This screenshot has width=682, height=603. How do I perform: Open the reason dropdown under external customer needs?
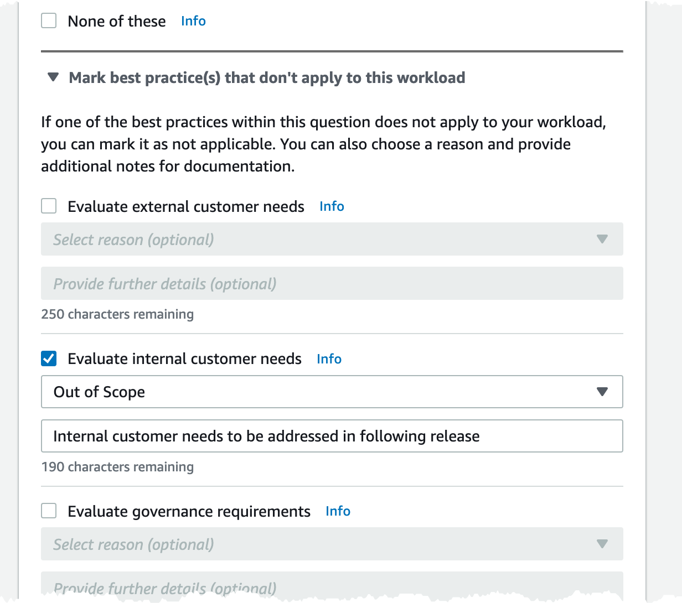(321, 239)
